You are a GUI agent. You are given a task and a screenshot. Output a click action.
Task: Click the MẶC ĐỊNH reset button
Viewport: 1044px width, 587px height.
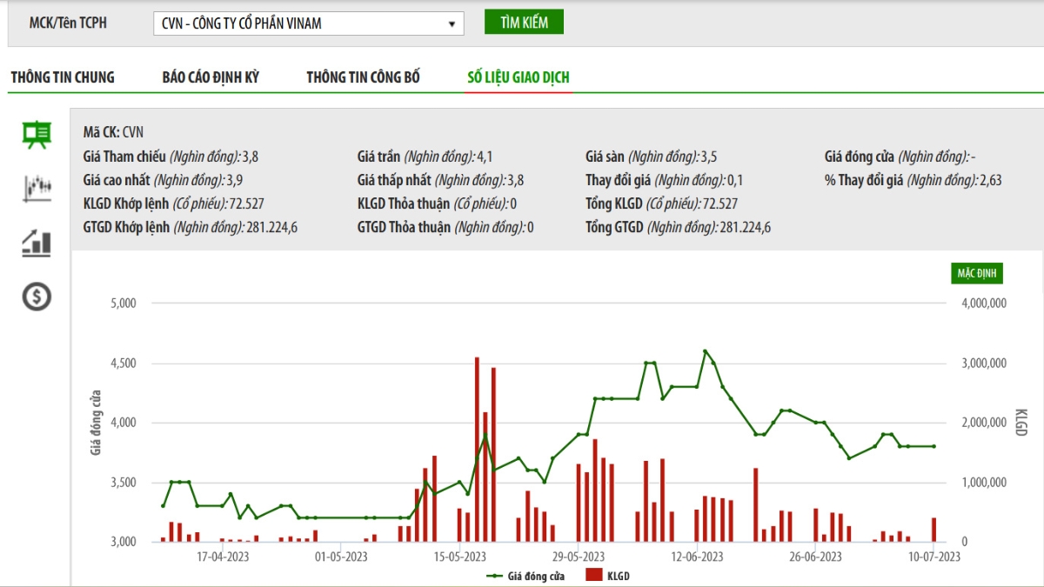[976, 273]
